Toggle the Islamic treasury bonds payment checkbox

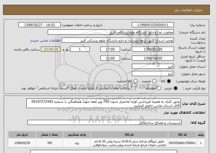pyautogui.click(x=133, y=88)
